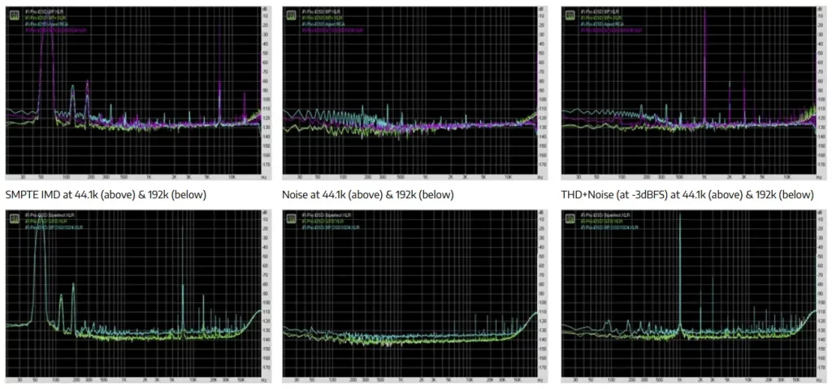
Task: Click the purple legend entry in the top-left graph
Action: point(56,30)
